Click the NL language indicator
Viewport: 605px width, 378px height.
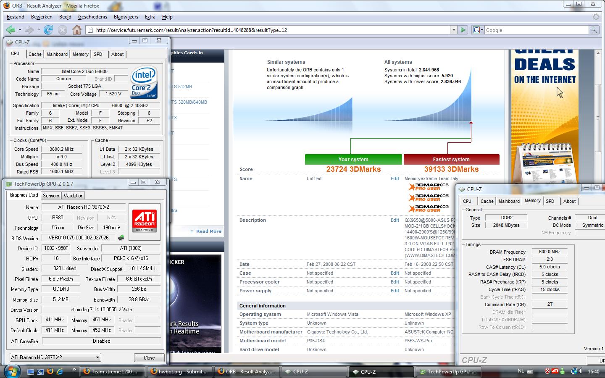tap(521, 371)
